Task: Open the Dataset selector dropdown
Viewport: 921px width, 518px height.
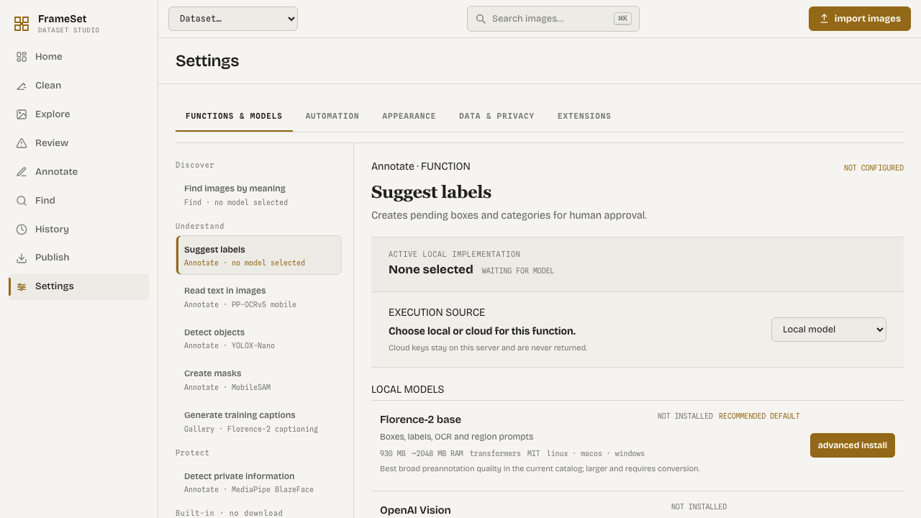Action: (233, 19)
